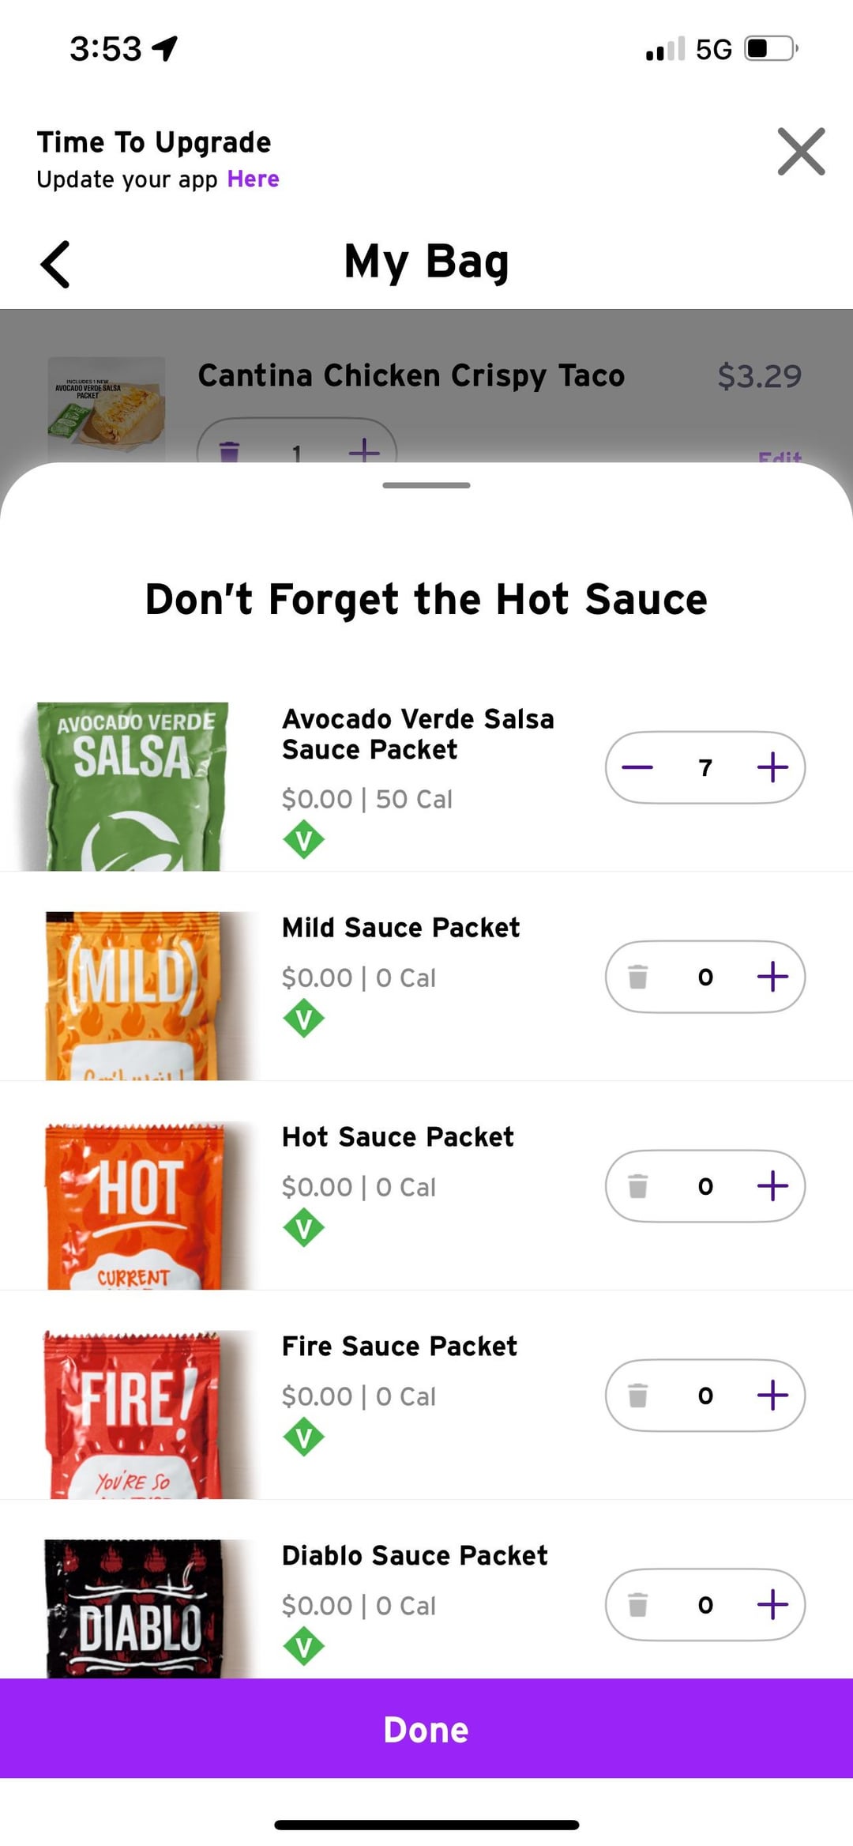Open the app update Here link

253,179
